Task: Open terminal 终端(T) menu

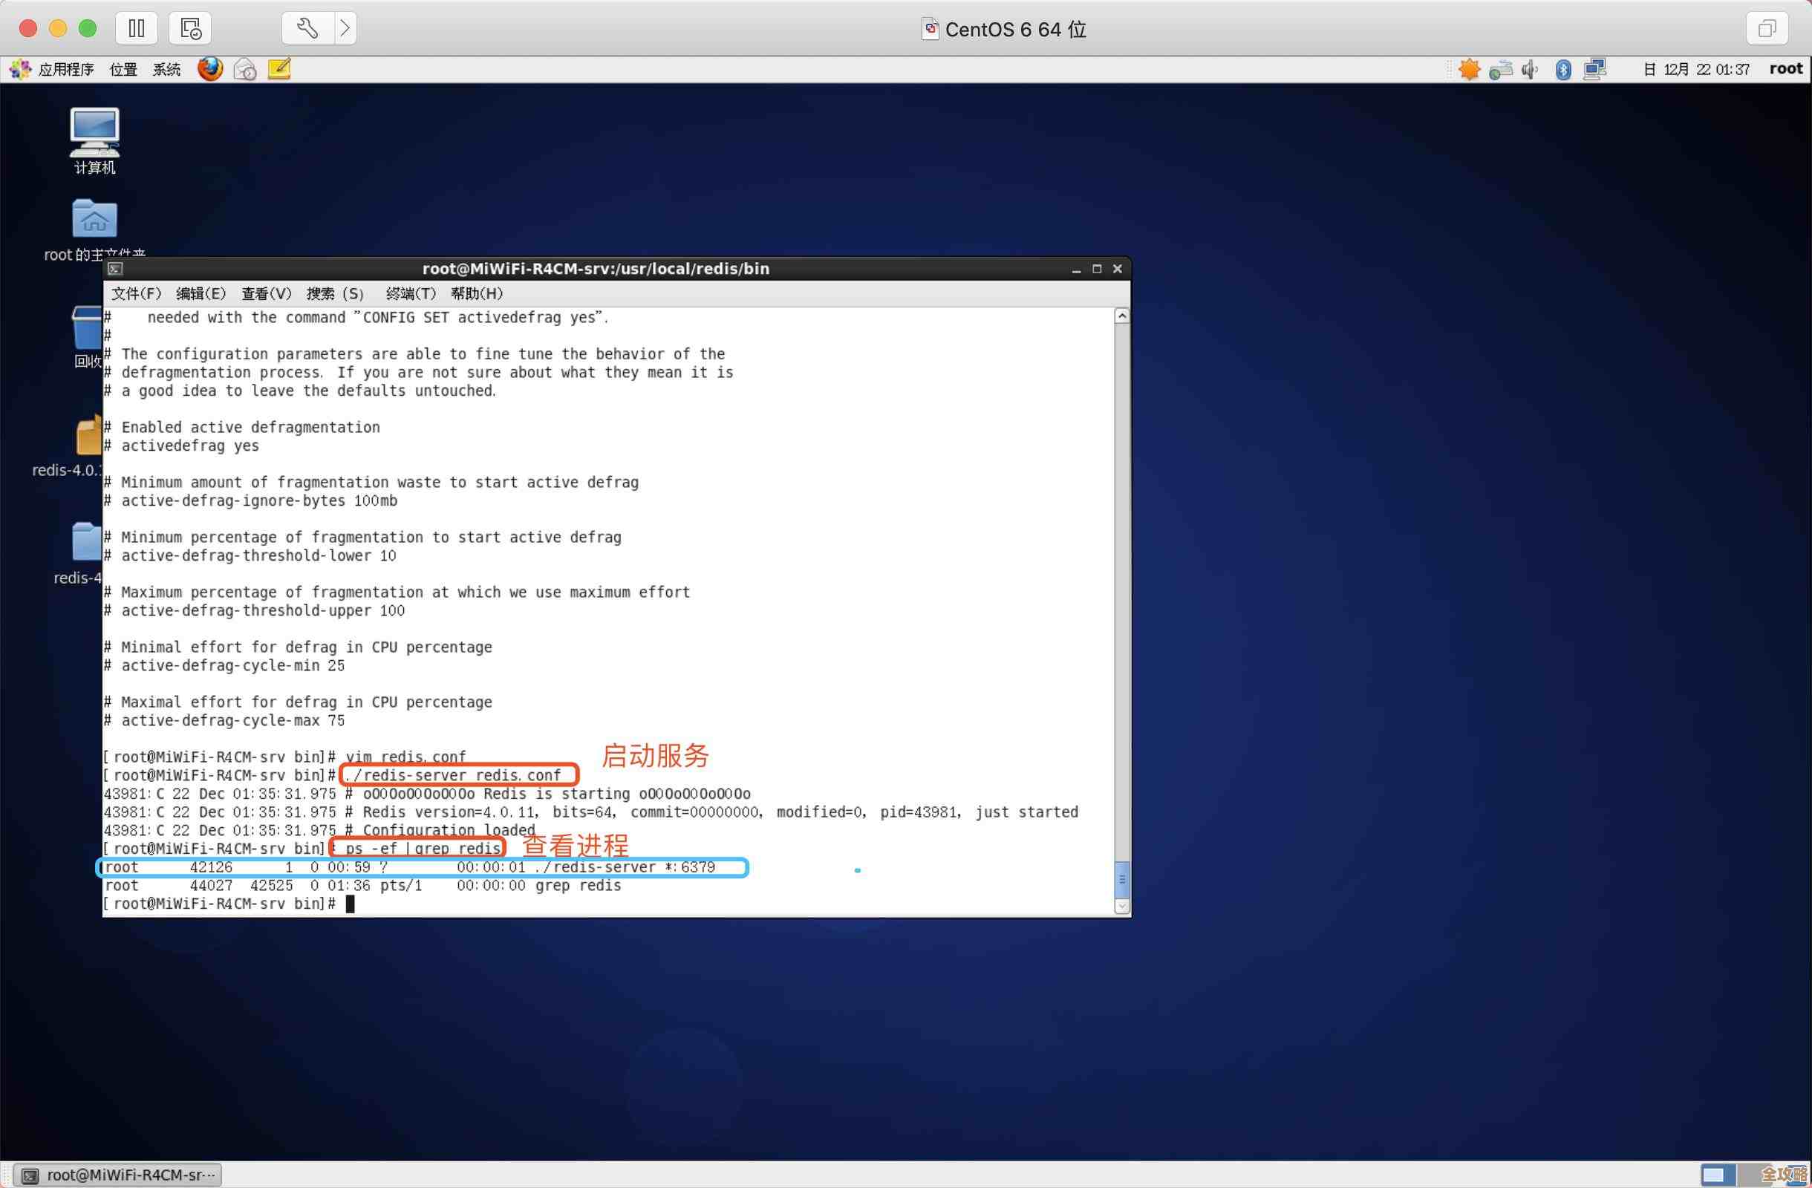Action: click(411, 294)
